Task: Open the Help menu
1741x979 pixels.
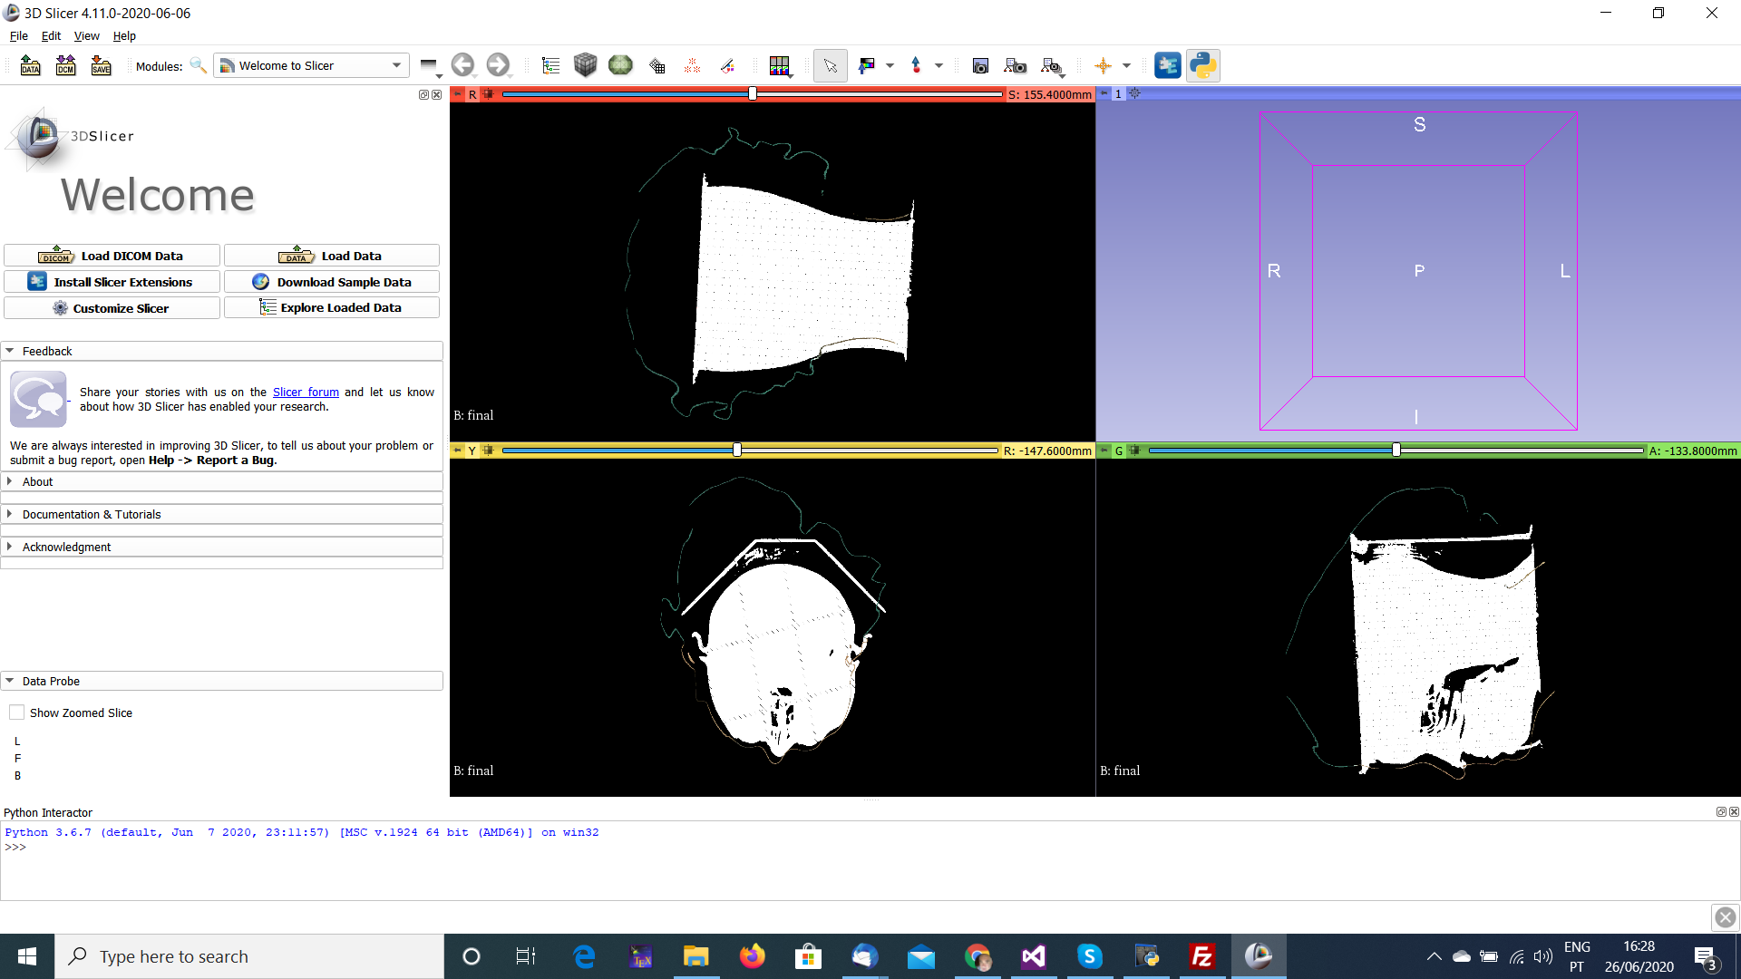Action: (124, 36)
